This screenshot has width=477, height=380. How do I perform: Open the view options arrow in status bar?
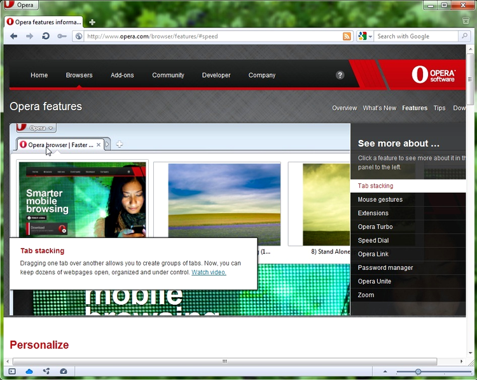pos(385,372)
